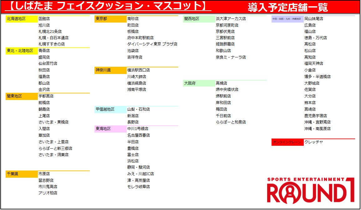Click store name 宇都宮店
This screenshot has height=210, width=361.
click(46, 96)
